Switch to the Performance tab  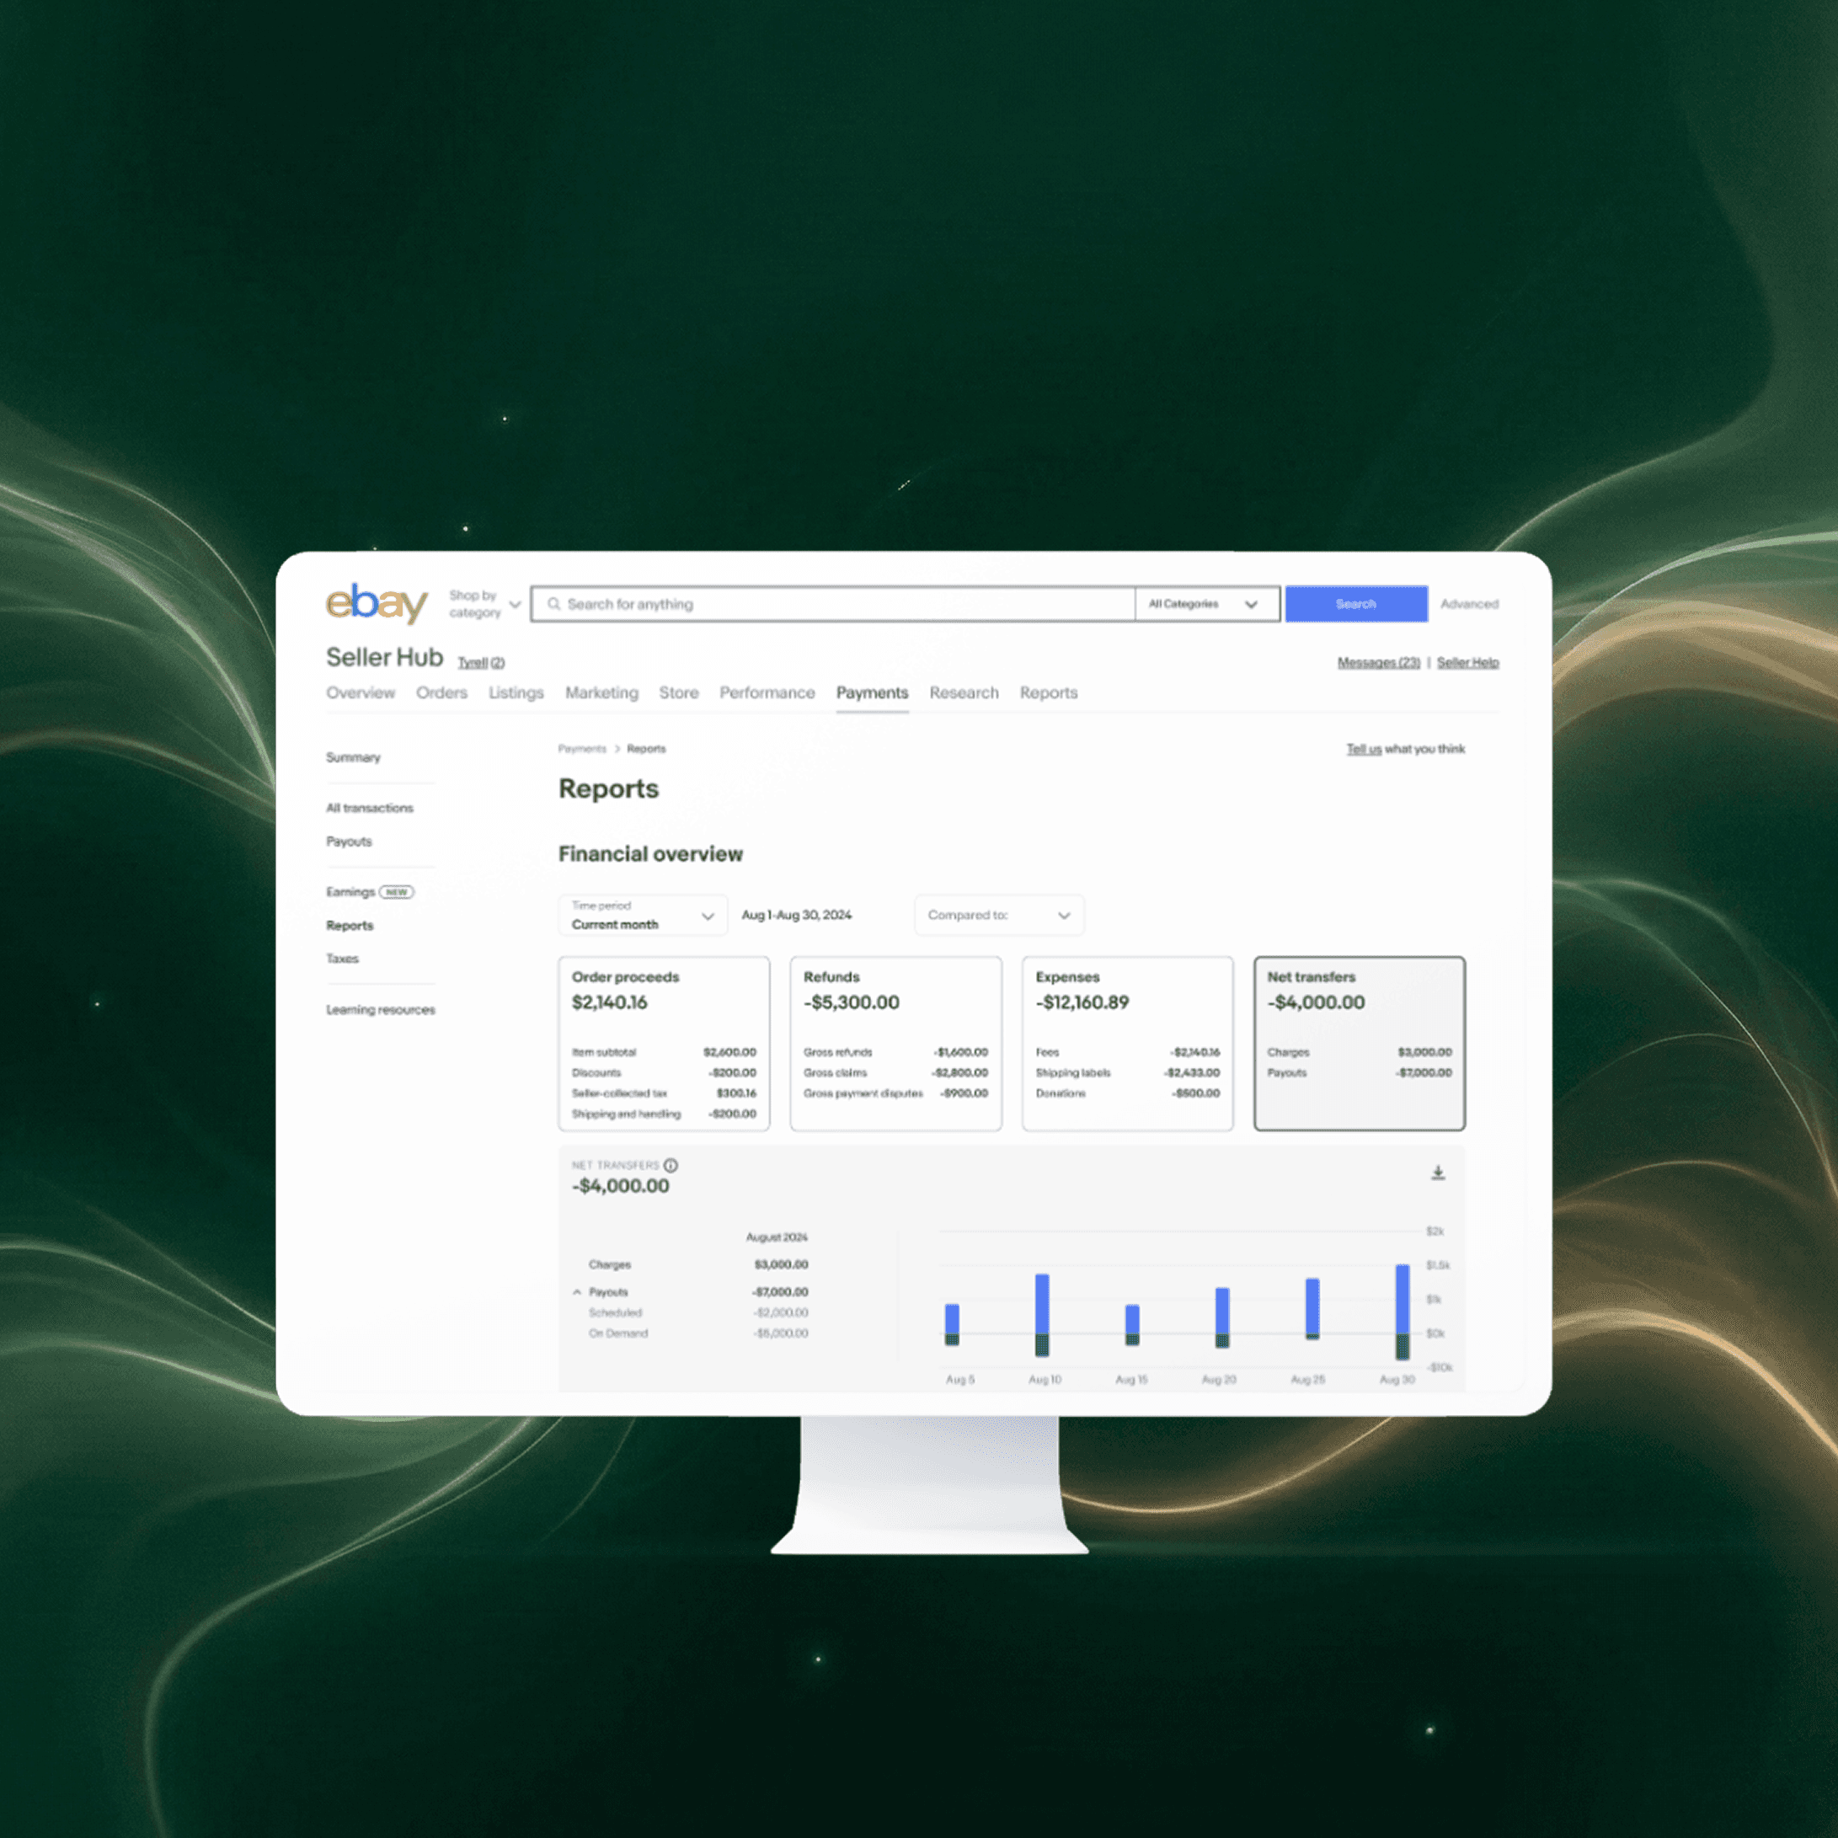pyautogui.click(x=767, y=692)
